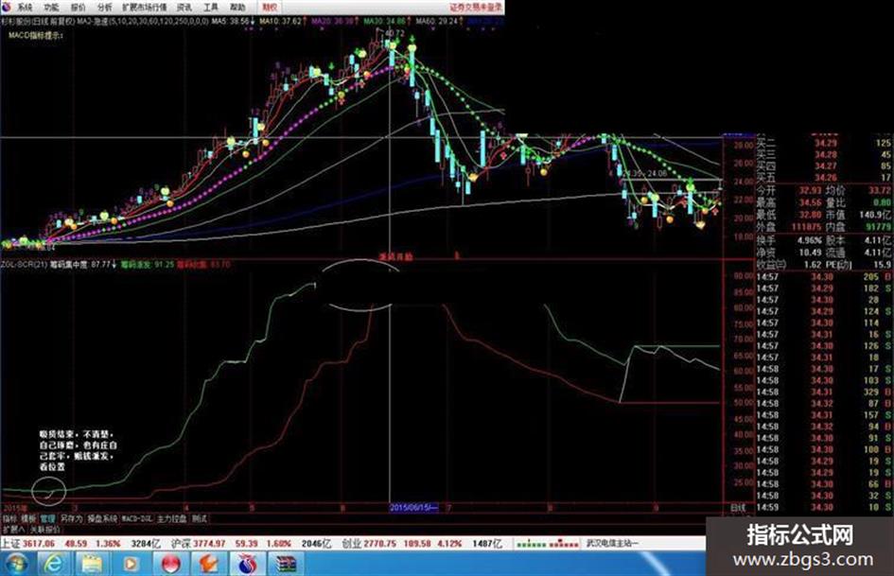Image resolution: width=894 pixels, height=576 pixels.
Task: Open the 系统 menu
Action: point(25,8)
